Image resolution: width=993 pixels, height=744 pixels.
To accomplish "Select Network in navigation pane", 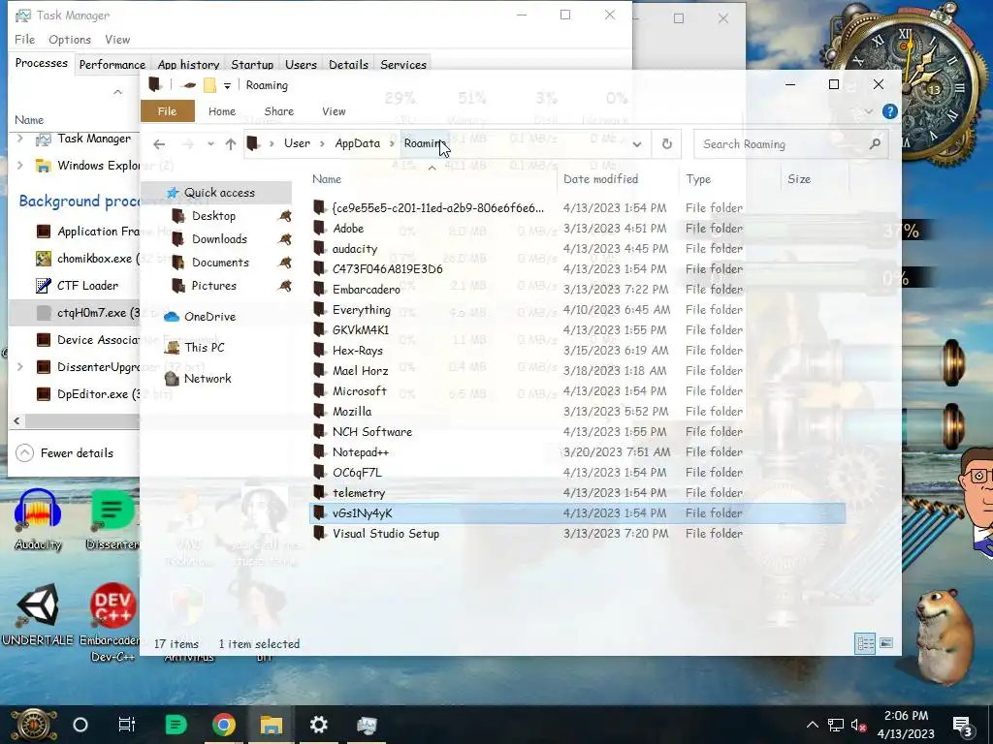I will tap(208, 379).
